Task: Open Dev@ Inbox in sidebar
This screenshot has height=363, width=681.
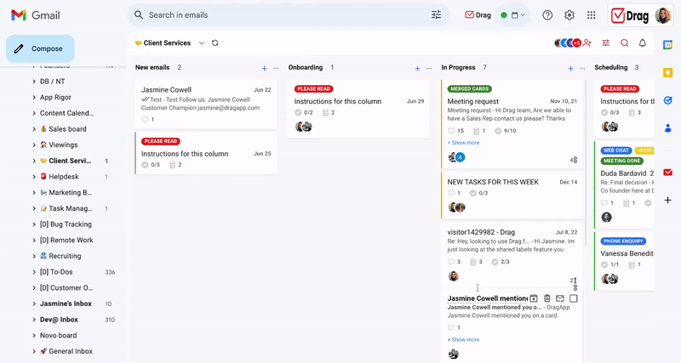Action: coord(59,320)
